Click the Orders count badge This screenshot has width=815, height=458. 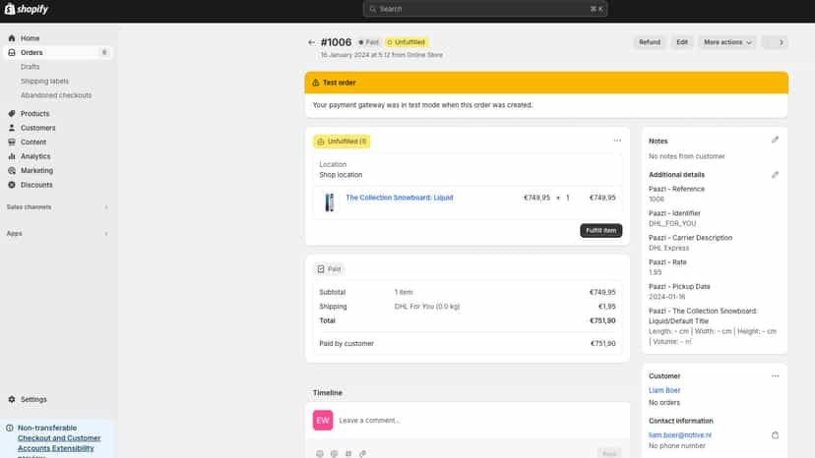[x=104, y=52]
